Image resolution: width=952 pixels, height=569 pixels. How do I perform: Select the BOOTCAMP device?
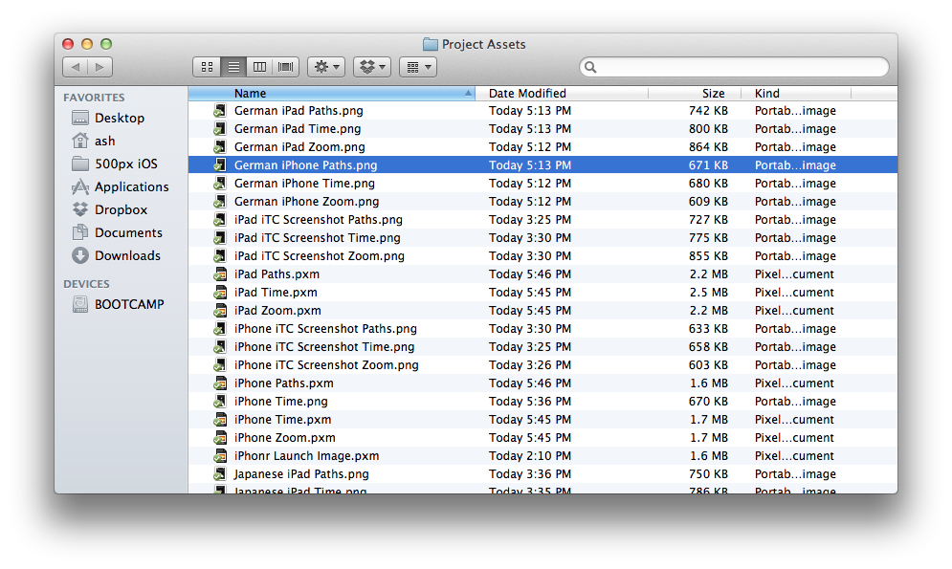coord(129,304)
